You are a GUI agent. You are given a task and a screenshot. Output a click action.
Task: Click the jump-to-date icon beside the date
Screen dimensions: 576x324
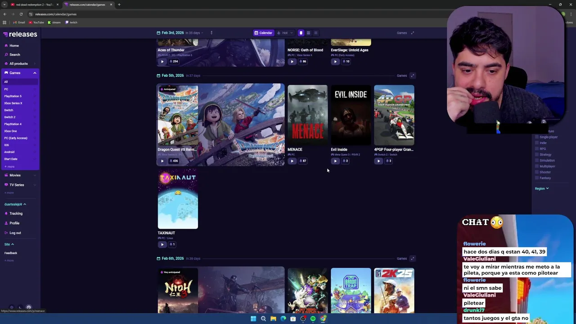pyautogui.click(x=211, y=33)
